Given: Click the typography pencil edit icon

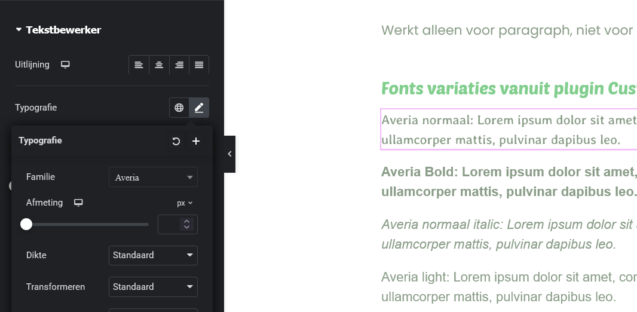Looking at the screenshot, I should pos(199,108).
